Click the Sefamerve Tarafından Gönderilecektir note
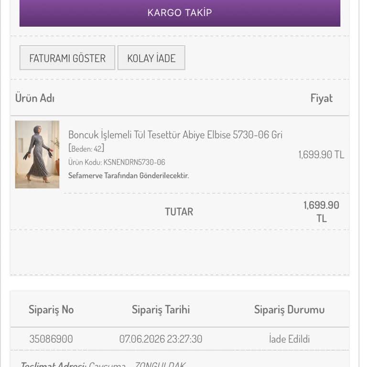This screenshot has height=367, width=367. point(129,175)
